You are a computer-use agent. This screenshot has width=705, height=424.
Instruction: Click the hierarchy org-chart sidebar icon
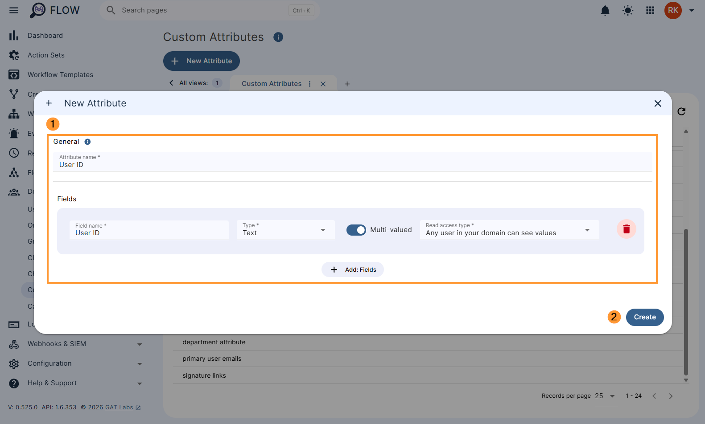[x=14, y=114]
